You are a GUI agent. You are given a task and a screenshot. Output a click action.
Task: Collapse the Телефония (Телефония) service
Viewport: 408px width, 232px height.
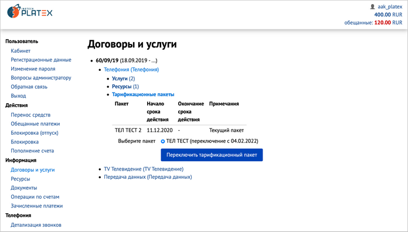click(x=131, y=70)
